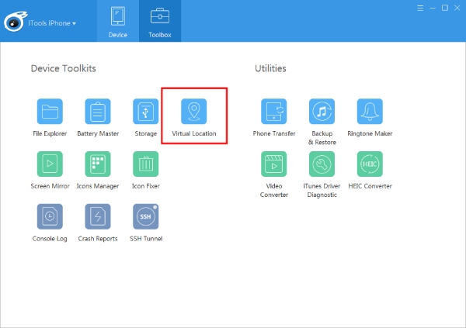Open the Console Log viewer
This screenshot has width=466, height=328.
[x=50, y=216]
